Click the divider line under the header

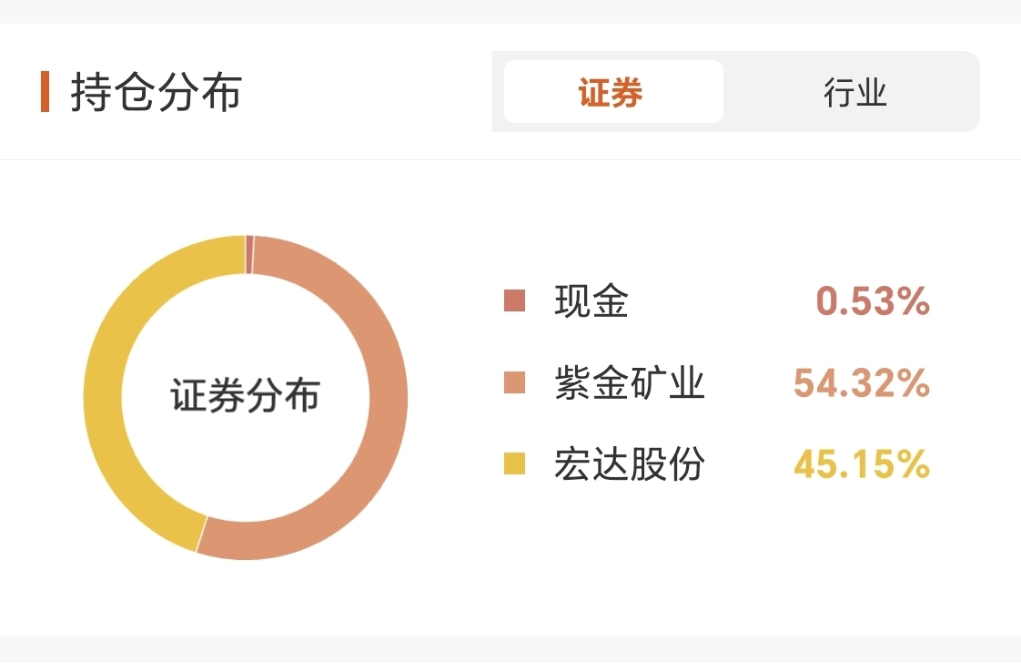click(x=510, y=160)
